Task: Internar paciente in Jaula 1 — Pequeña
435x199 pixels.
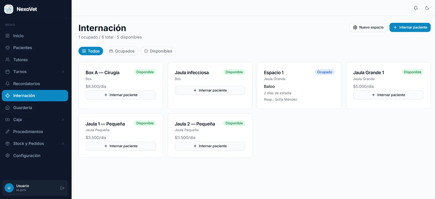Action: (121, 146)
